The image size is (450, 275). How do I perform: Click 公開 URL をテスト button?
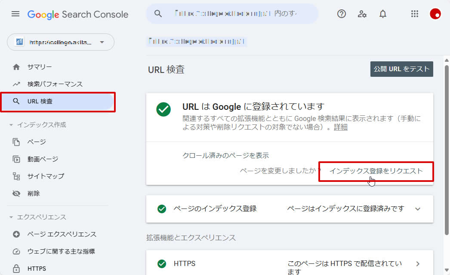click(401, 69)
